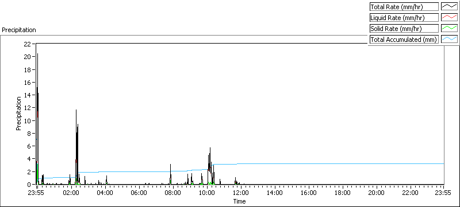Click the y-axis value 18
Screen dimensions: 460x207
pos(28,69)
